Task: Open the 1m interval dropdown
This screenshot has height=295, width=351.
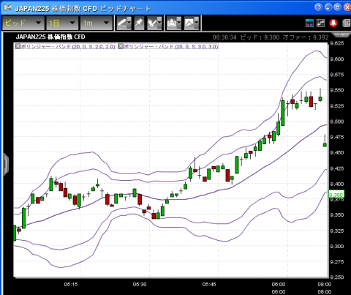Action: (x=96, y=23)
